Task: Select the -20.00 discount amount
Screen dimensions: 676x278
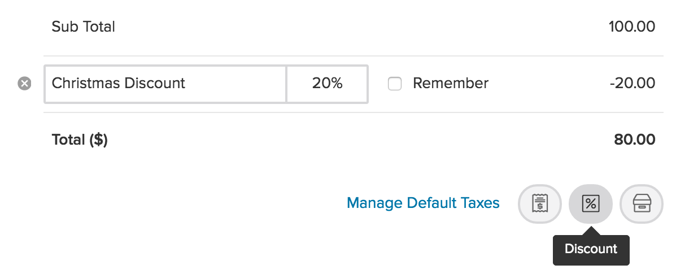Action: point(633,83)
